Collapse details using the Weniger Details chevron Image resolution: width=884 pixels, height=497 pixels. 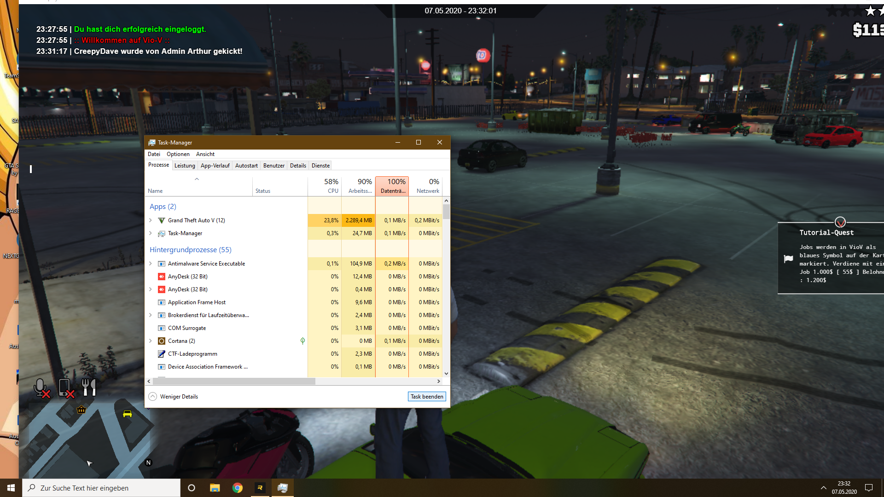(152, 396)
